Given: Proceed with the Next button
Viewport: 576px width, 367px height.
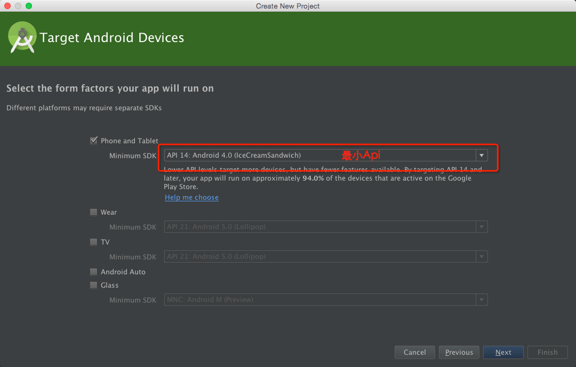Looking at the screenshot, I should click(503, 352).
